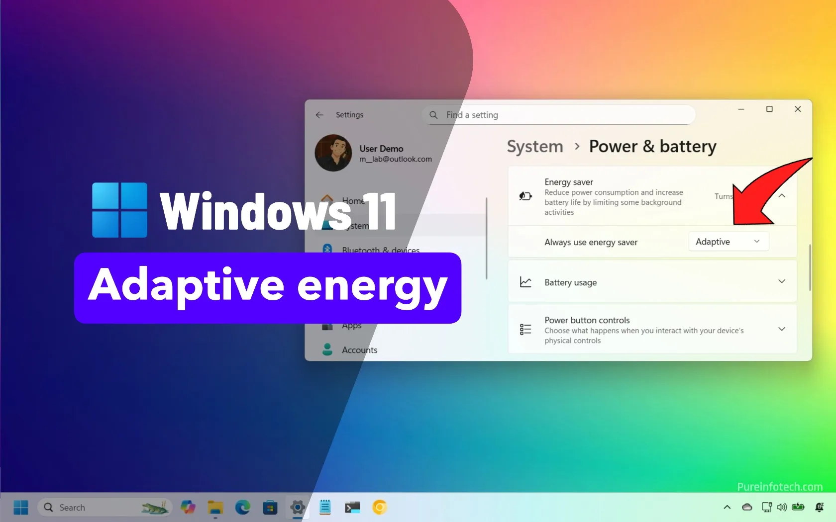
Task: Click the battery tray icon
Action: (x=798, y=508)
